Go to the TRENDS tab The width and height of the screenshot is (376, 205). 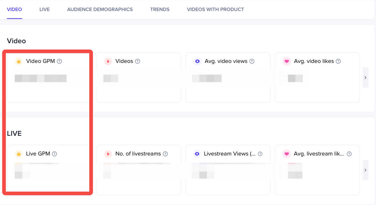160,9
